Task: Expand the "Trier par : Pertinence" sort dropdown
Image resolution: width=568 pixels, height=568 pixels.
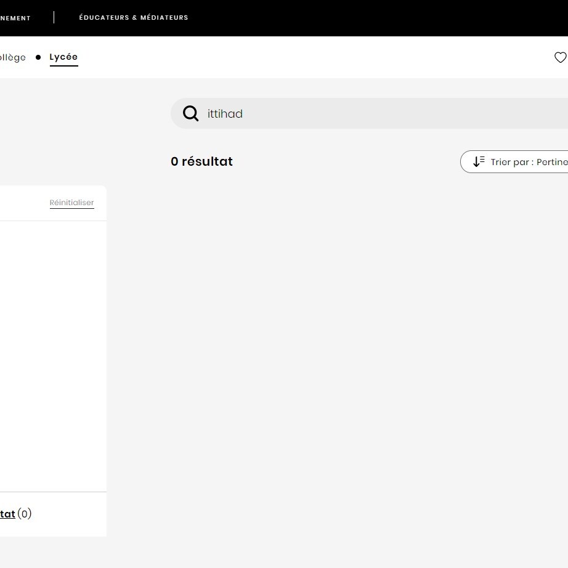Action: [x=514, y=161]
